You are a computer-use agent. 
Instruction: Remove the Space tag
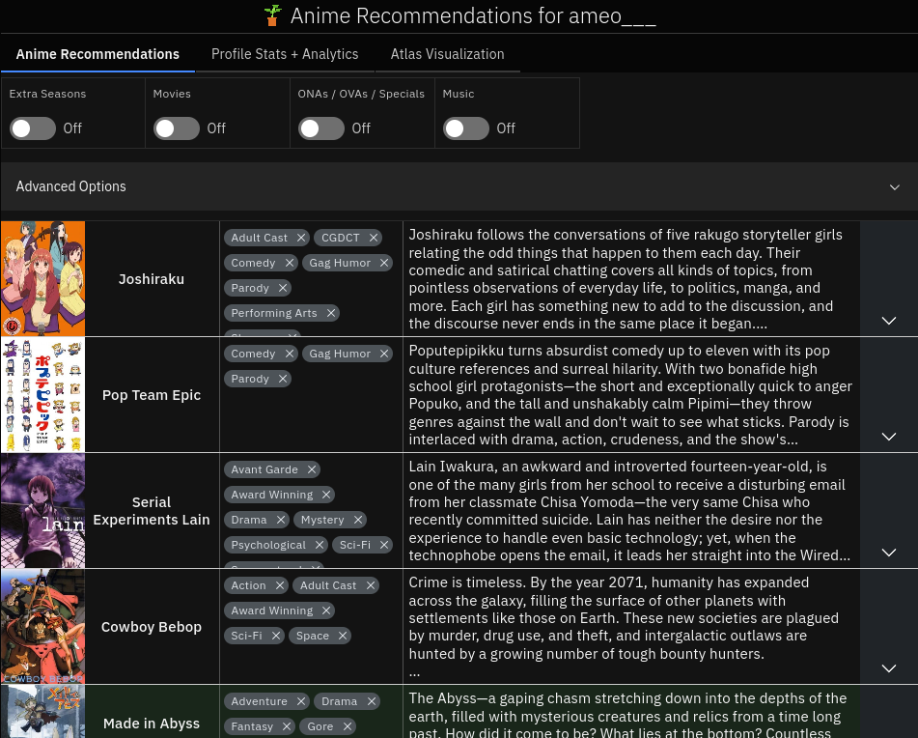[x=343, y=636]
